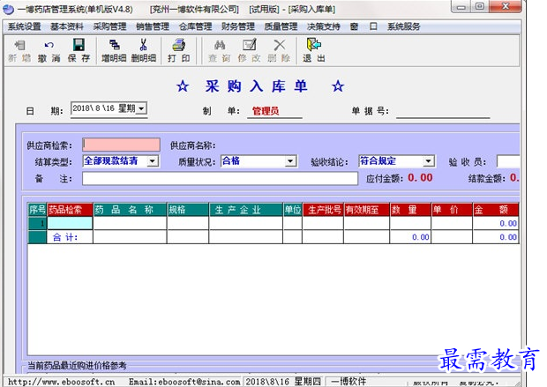The height and width of the screenshot is (387, 547).
Task: Click the 药品名称 column header
Action: (x=130, y=210)
